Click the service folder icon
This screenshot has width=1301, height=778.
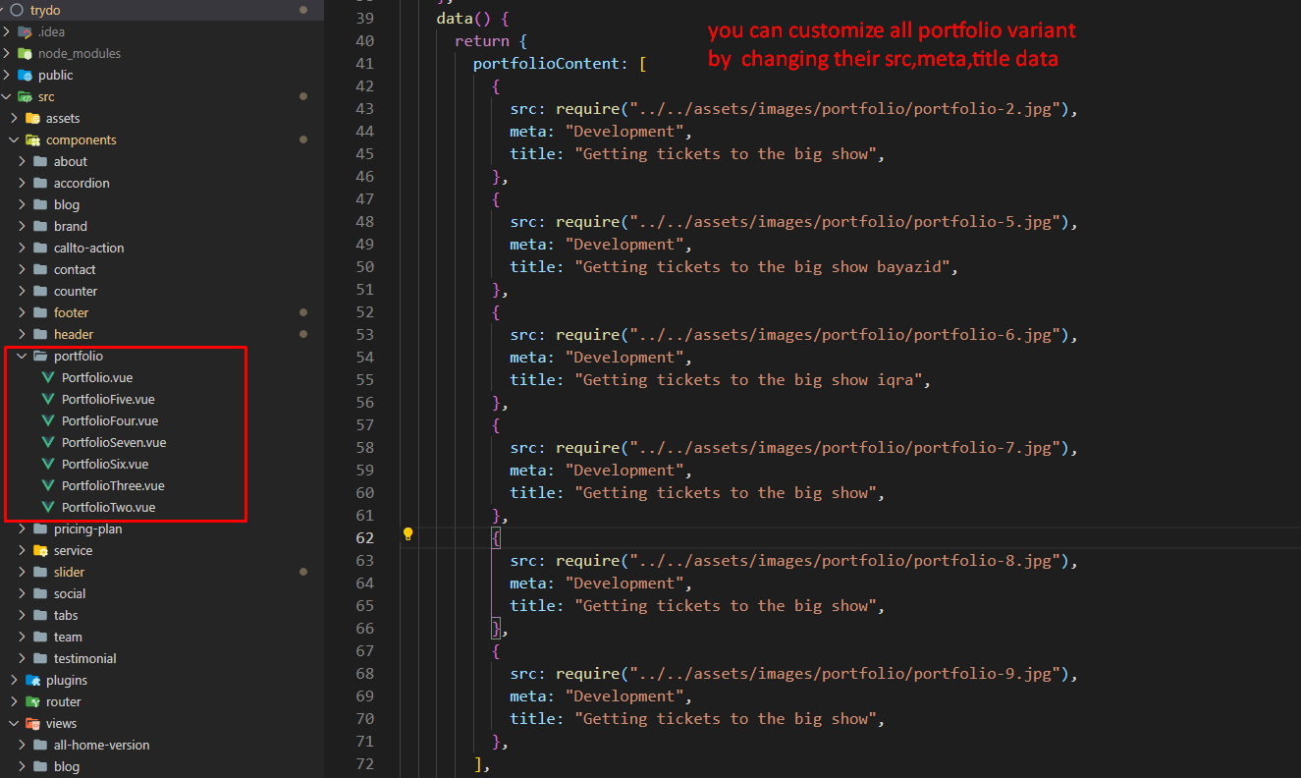40,550
